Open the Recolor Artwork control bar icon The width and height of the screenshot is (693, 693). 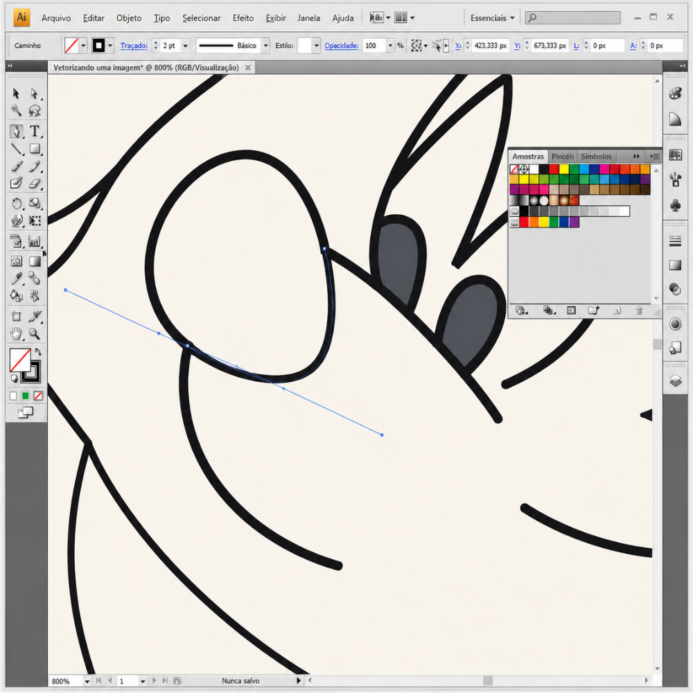coord(416,46)
